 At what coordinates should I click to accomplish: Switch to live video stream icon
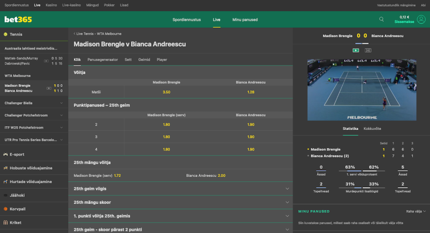point(356,50)
